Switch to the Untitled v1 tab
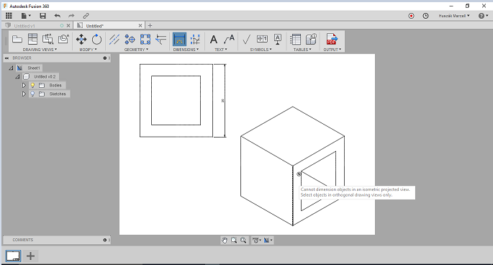The height and width of the screenshot is (265, 493). [24, 26]
